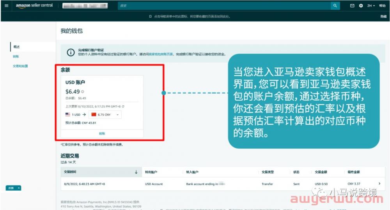Click the 交易金额 column header
The image size is (390, 210).
click(321, 172)
